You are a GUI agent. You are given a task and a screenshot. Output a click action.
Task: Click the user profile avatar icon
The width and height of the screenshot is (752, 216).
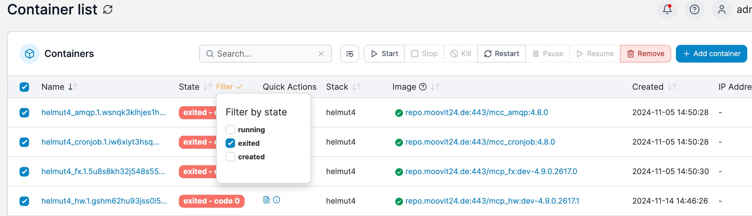point(721,10)
